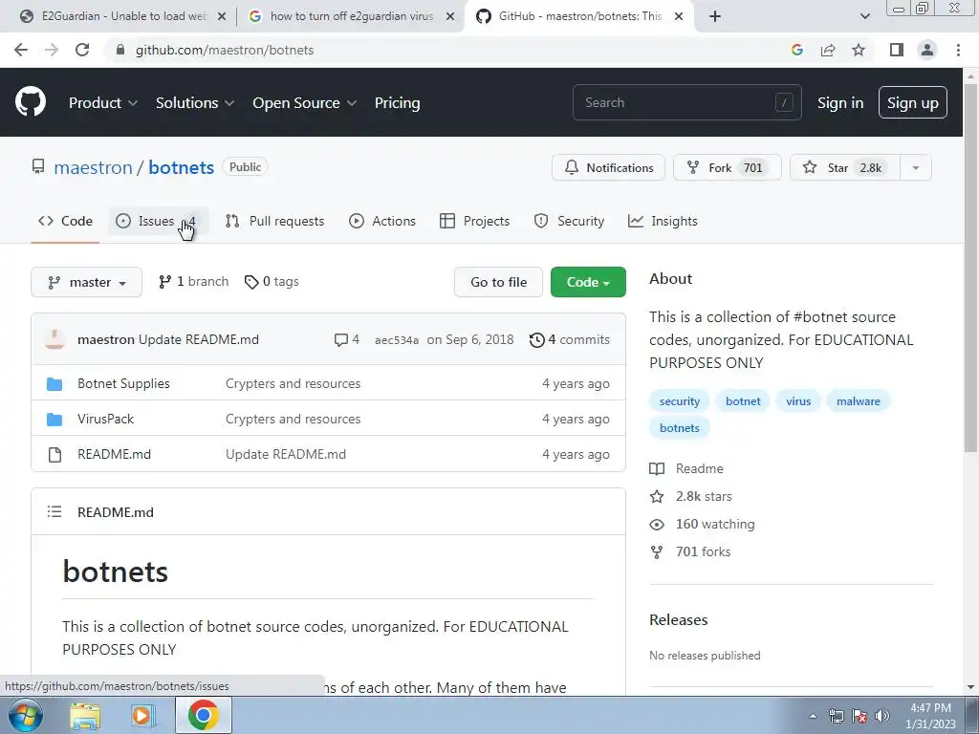View the 2.8k stars link
Screen dimensions: 979x734
click(x=690, y=496)
